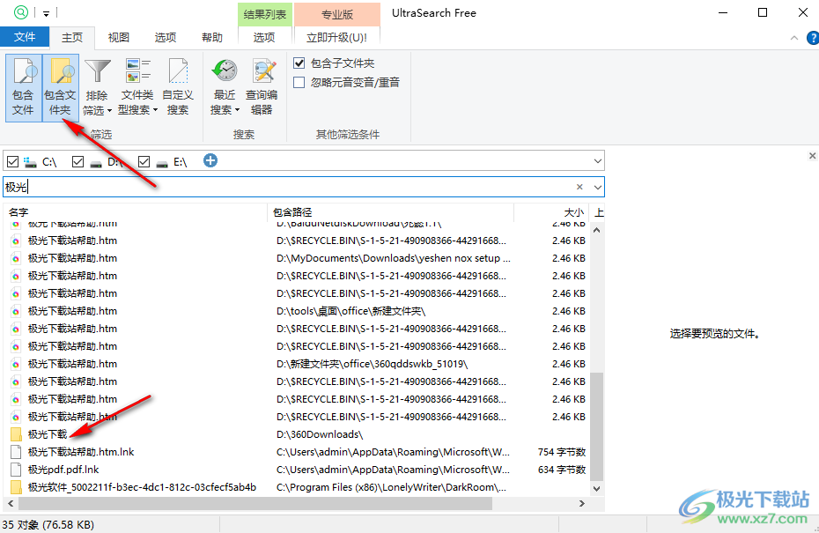
Task: Open the 文件 menu
Action: click(x=25, y=37)
